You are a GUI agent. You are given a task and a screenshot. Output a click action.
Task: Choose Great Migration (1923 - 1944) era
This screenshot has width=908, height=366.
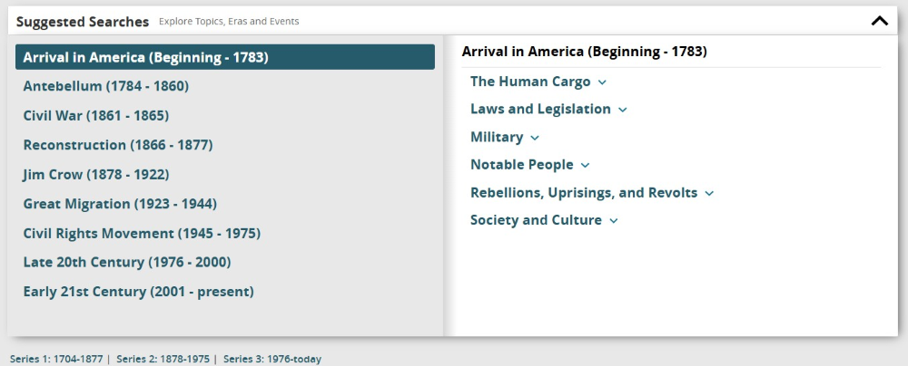pyautogui.click(x=120, y=204)
